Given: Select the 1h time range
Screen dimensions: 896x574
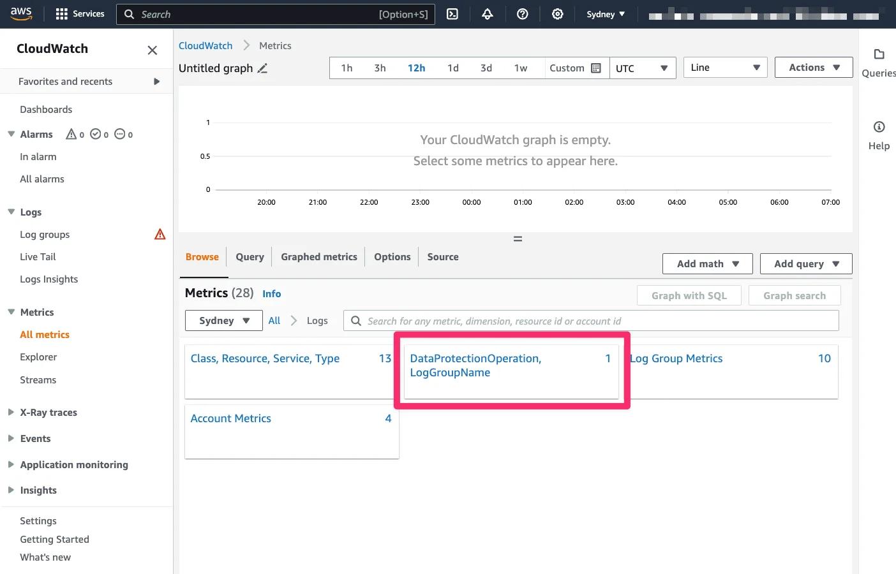Looking at the screenshot, I should 347,68.
